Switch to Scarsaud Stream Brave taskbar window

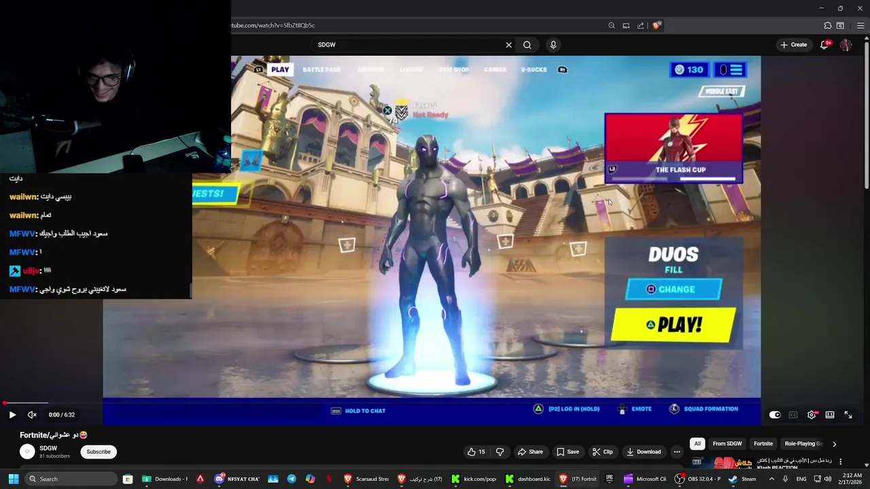point(366,479)
